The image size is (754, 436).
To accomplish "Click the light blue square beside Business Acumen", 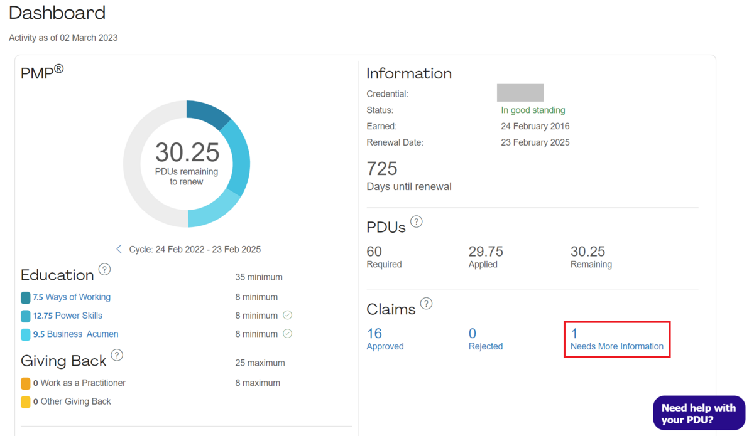I will (x=25, y=334).
